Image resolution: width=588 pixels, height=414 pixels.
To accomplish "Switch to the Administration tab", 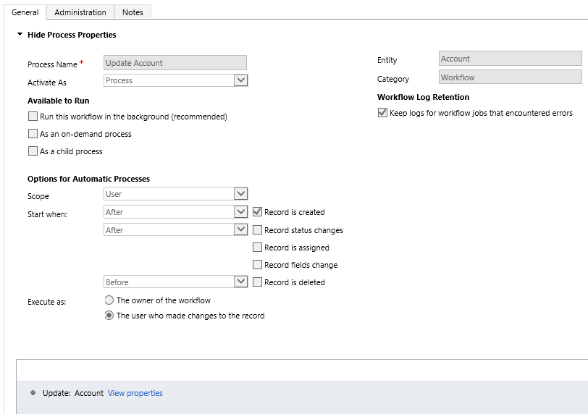I will [80, 12].
